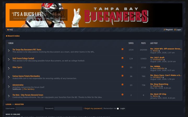This screenshot has width=188, height=117.
Task: Open Fantasy Games/Tickets/Merchandise forum
Action: 26,76
